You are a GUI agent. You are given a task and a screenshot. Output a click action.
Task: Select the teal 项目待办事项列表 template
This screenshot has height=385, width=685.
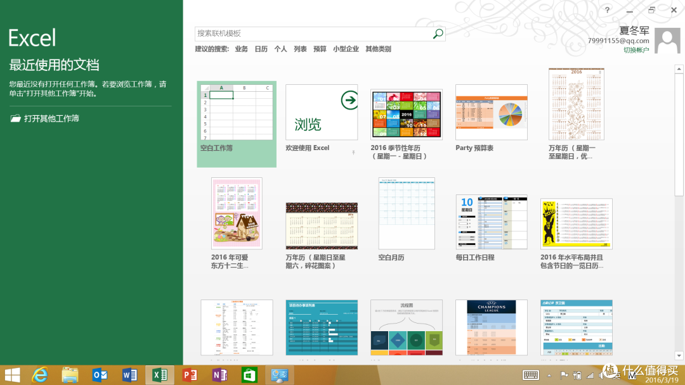point(322,327)
